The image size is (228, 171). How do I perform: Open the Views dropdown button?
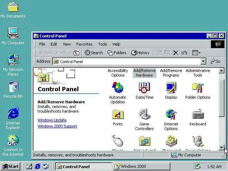point(196,53)
